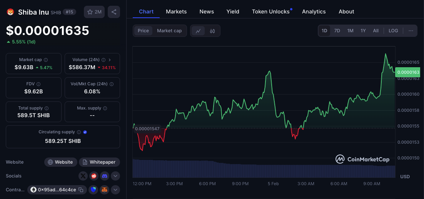This screenshot has width=424, height=199.
Task: Open the share icon button
Action: click(x=114, y=12)
